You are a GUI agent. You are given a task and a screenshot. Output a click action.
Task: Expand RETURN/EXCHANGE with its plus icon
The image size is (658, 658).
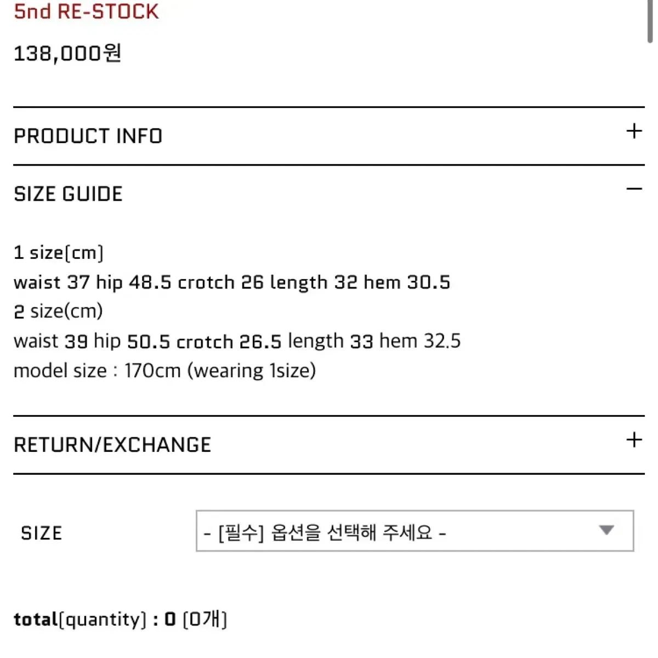click(634, 440)
